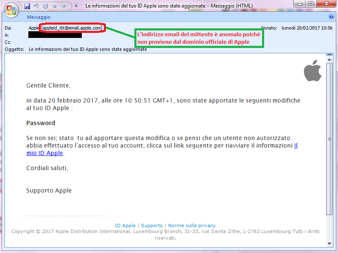Go to next item with down arrow

tap(63, 6)
